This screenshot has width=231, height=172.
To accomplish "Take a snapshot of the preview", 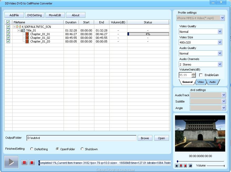I will coord(190,166).
